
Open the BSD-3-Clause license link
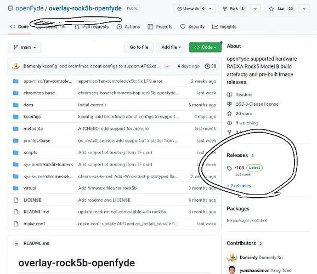(x=257, y=104)
